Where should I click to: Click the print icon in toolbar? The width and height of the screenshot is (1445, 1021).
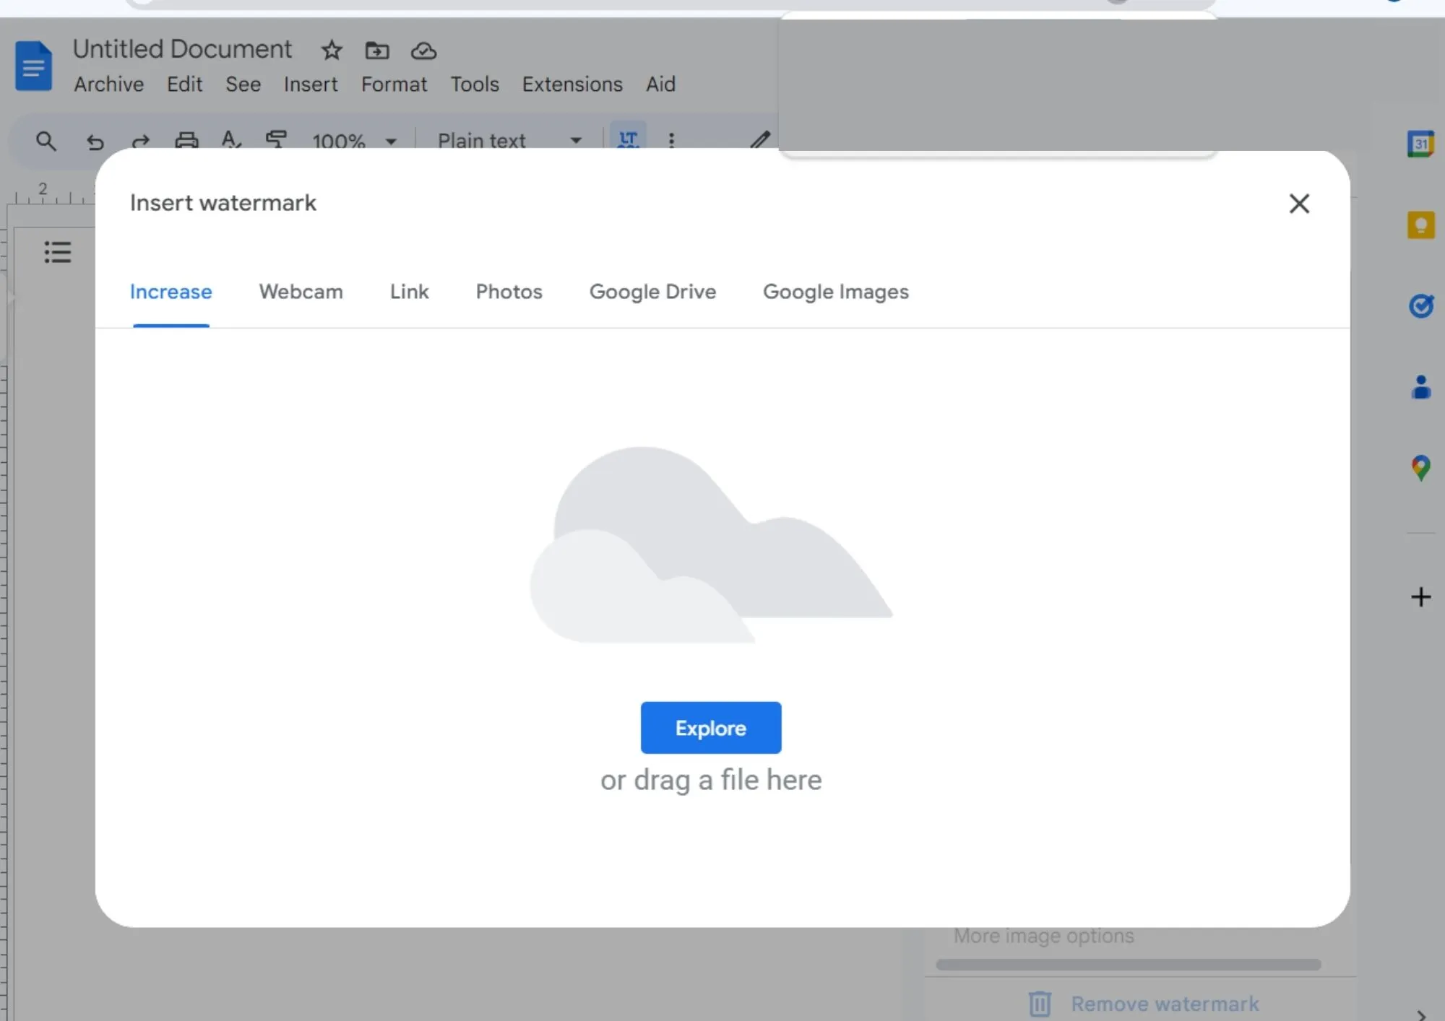tap(186, 139)
